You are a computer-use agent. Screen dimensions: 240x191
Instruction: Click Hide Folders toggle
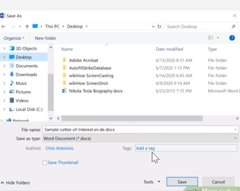pyautogui.click(x=15, y=183)
